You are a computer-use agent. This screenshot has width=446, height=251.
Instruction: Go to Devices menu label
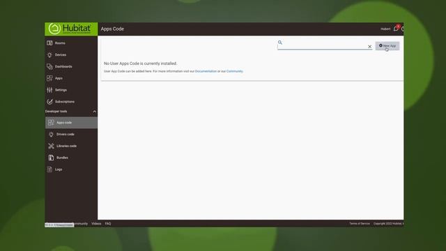(61, 55)
